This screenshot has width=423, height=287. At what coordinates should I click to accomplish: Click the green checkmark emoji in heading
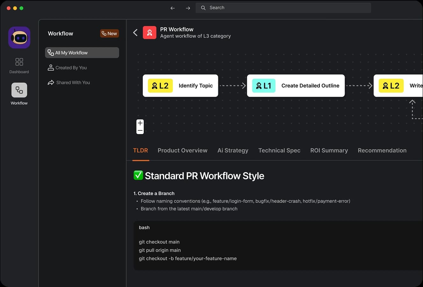point(138,175)
